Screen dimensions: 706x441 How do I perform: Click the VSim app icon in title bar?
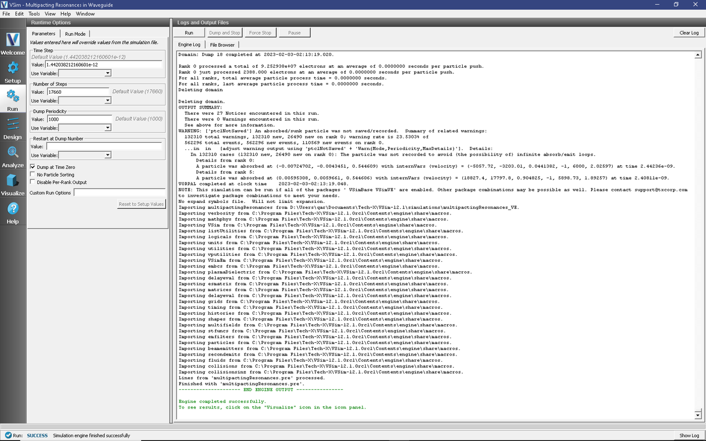4,4
